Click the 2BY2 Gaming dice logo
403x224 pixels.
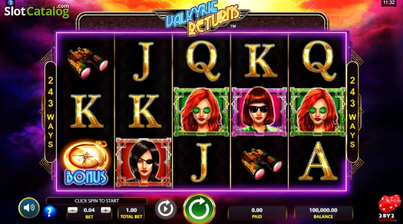coord(389,208)
